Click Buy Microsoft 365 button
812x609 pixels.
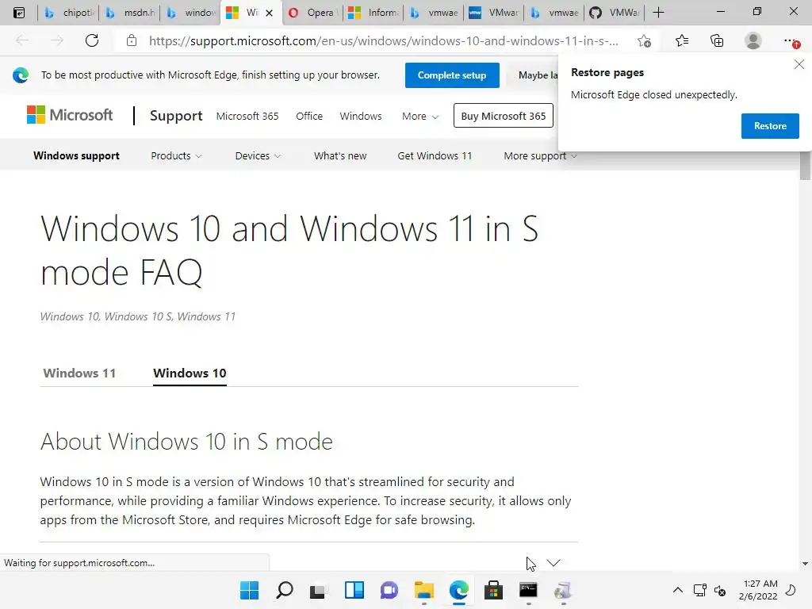pos(504,116)
